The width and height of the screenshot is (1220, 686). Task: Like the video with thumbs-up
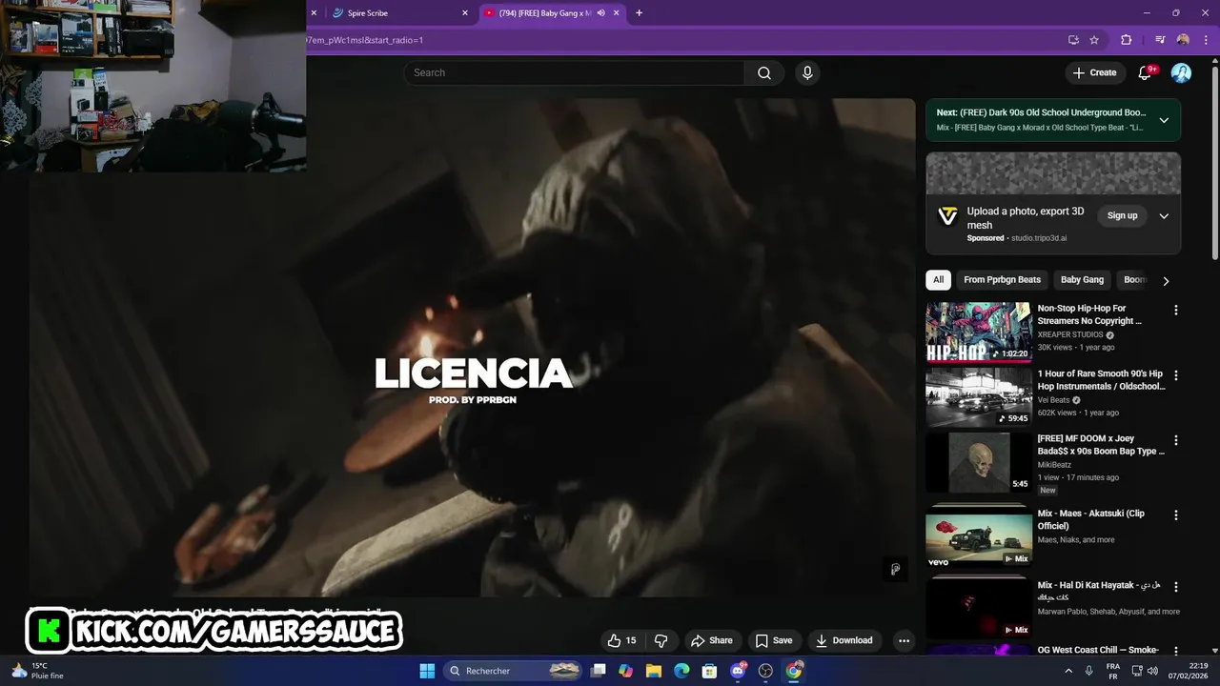pos(621,640)
